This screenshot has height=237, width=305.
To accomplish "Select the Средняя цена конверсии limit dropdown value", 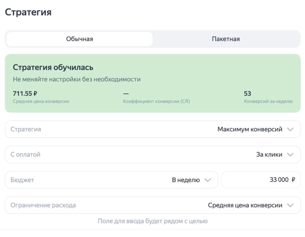I will coord(245,205).
